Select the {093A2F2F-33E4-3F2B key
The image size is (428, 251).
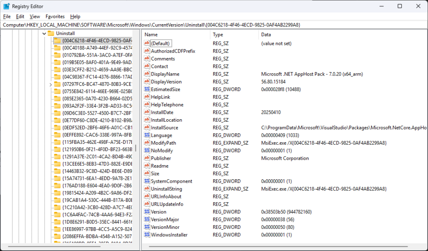[97, 105]
